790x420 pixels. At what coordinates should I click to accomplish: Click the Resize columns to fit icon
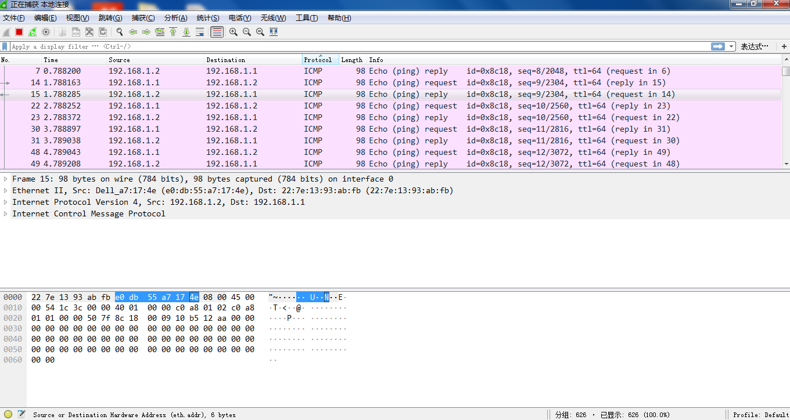coord(274,32)
